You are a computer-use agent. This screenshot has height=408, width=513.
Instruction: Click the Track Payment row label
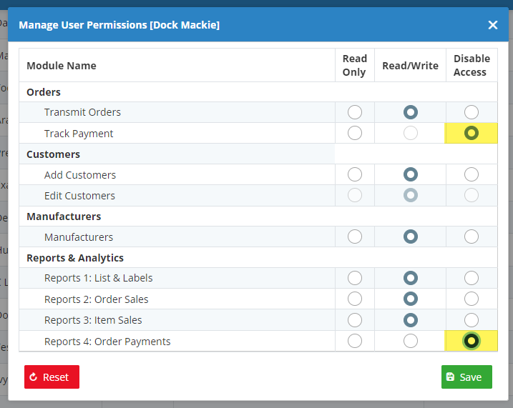[x=79, y=134]
